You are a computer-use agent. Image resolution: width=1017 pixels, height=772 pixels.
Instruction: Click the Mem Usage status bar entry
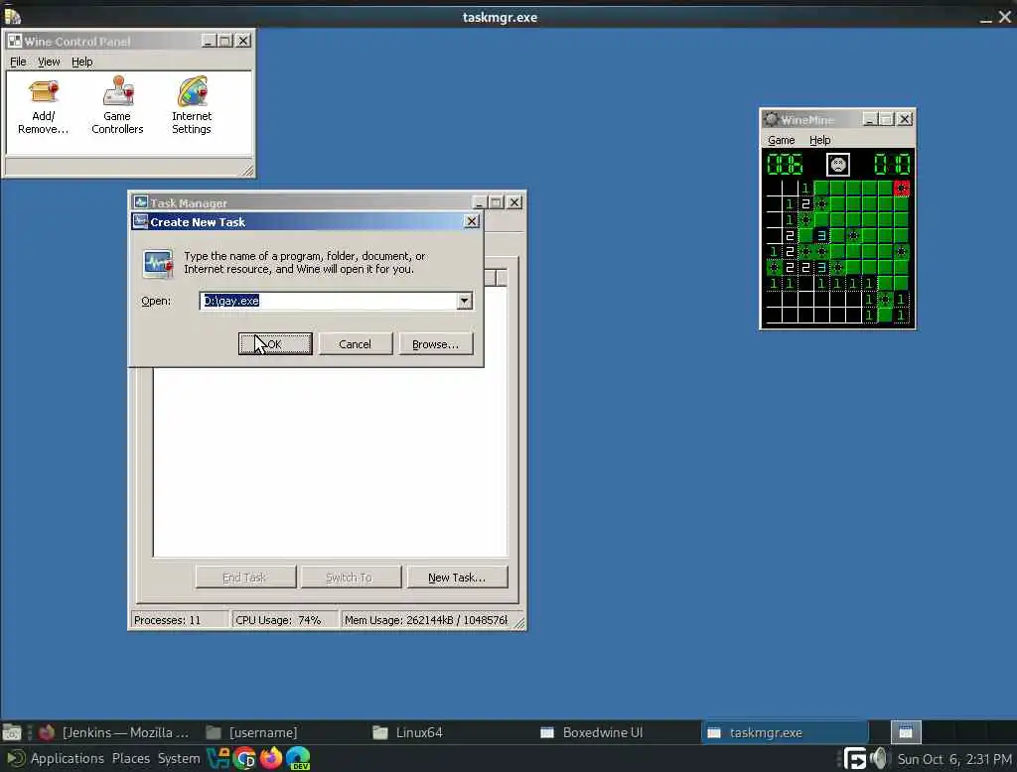click(x=425, y=619)
